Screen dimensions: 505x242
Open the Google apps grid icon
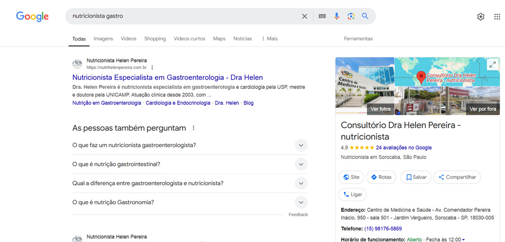coord(497,17)
